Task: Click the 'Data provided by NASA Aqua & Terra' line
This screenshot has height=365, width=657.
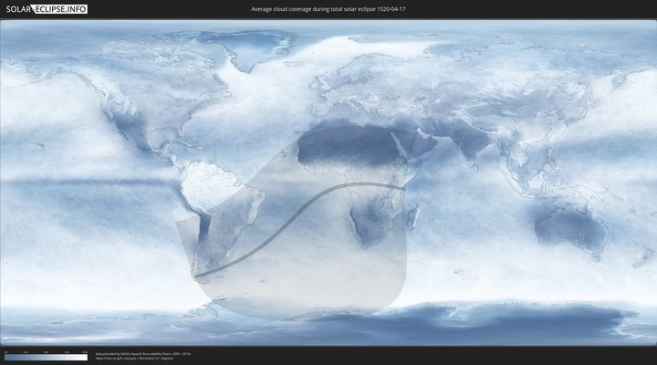Action: click(x=143, y=354)
